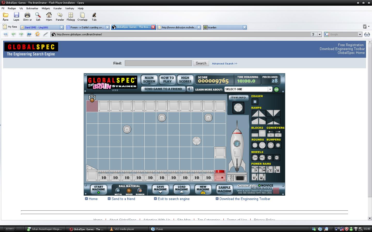Expand the address bar history dropdown
This screenshot has width=372, height=232.
(320, 34)
